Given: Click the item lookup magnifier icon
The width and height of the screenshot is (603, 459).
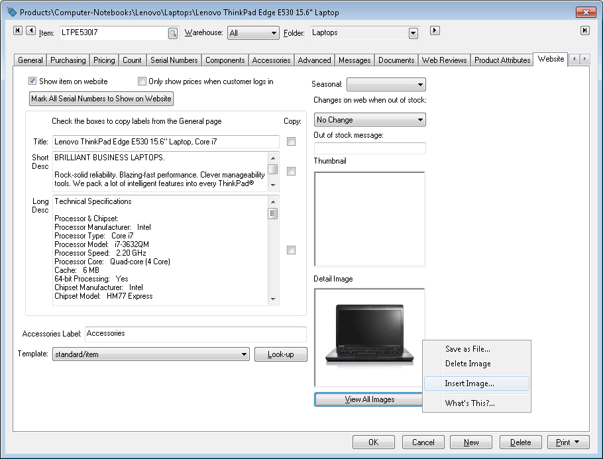Looking at the screenshot, I should pyautogui.click(x=172, y=33).
